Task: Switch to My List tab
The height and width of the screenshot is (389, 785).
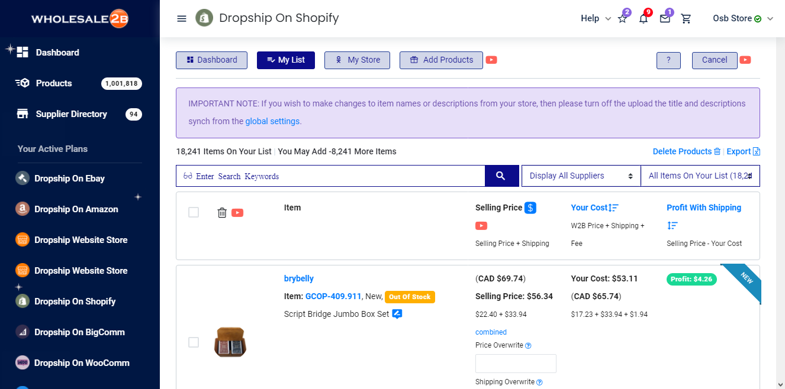Action: pyautogui.click(x=286, y=60)
